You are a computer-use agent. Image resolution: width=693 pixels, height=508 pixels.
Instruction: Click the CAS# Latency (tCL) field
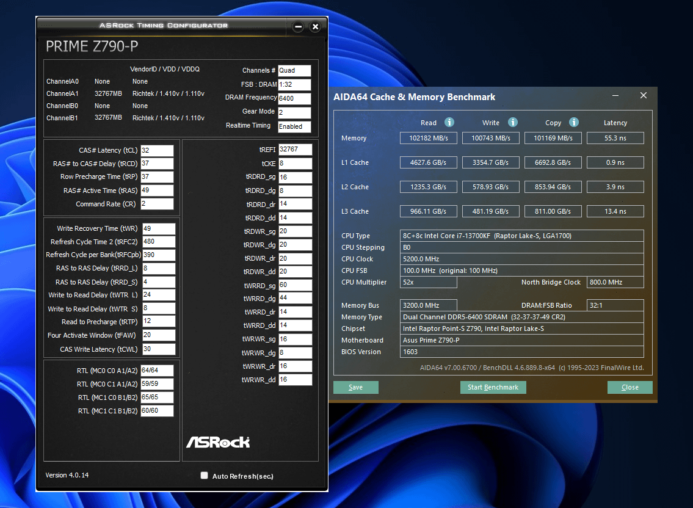(157, 150)
